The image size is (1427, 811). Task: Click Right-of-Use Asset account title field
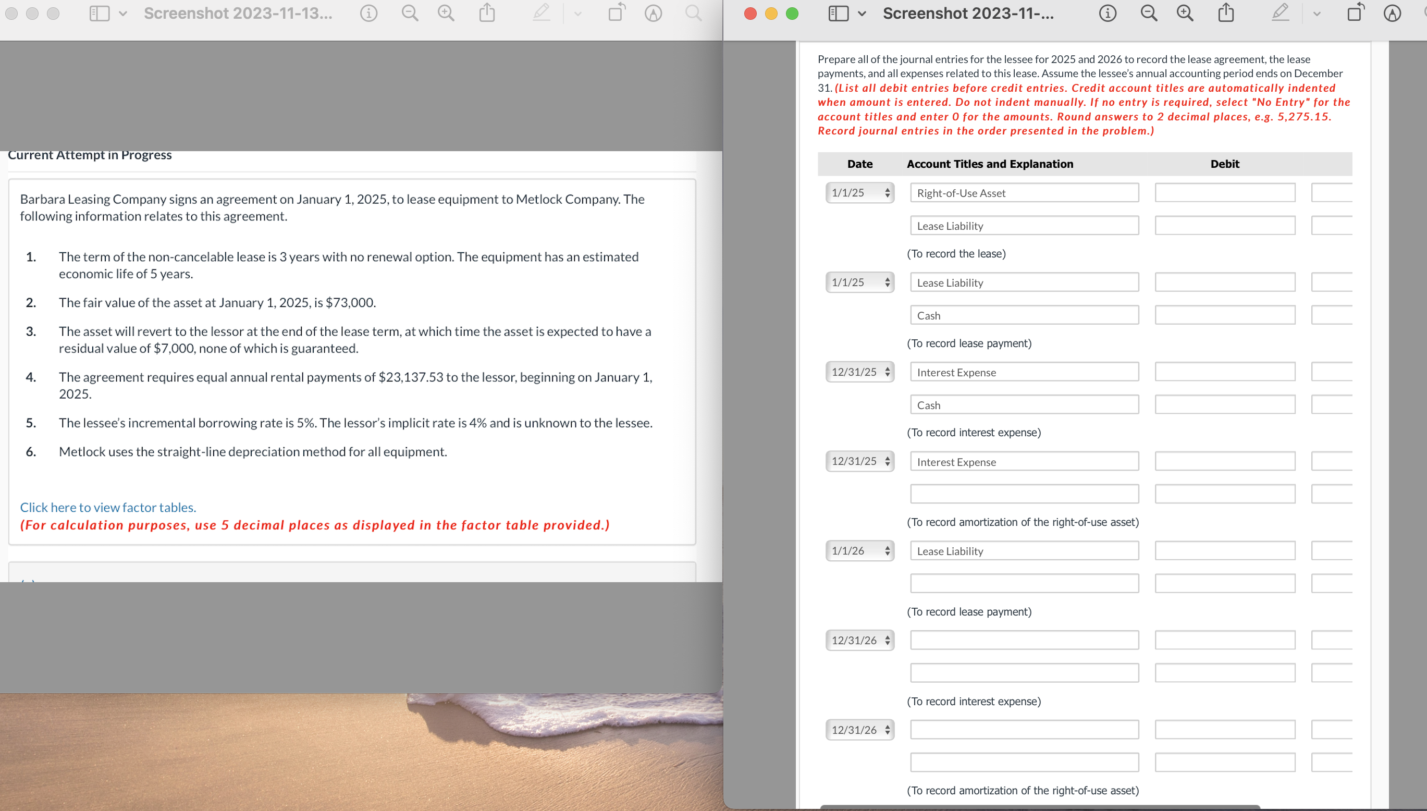1024,193
